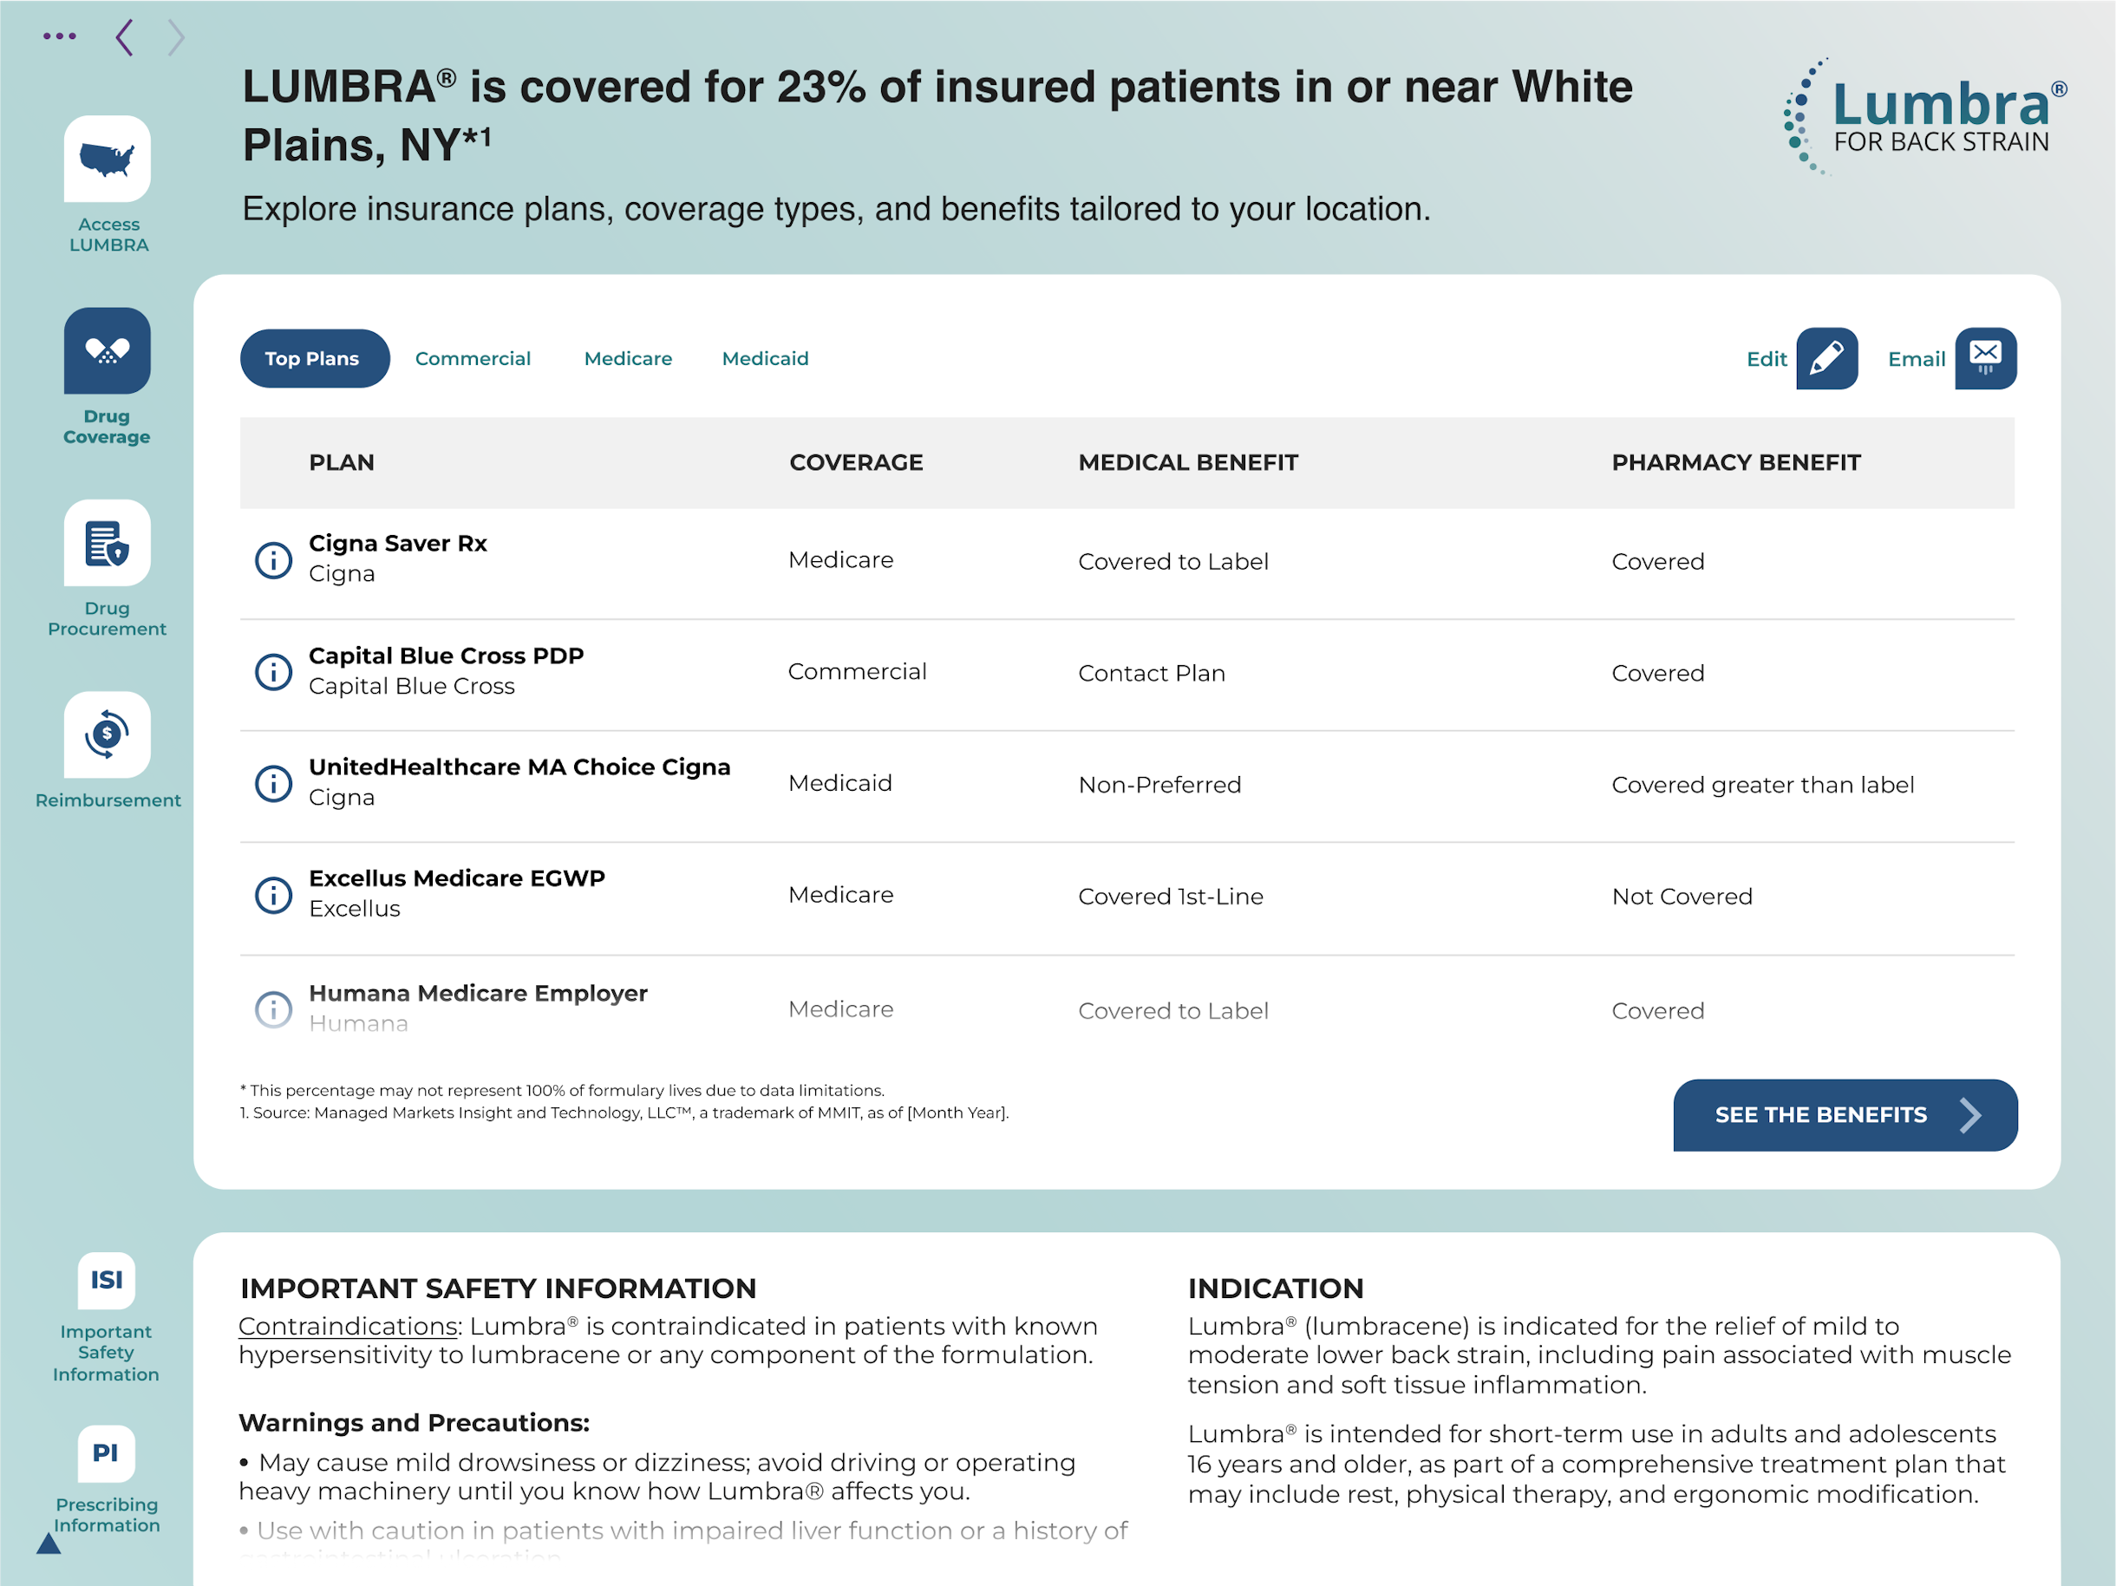Switch to the Medicare tab
2116x1586 pixels.
(x=629, y=359)
